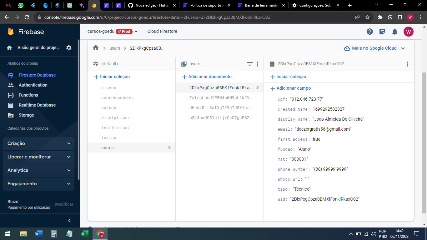Open the document options three-dot menu

pyautogui.click(x=407, y=64)
